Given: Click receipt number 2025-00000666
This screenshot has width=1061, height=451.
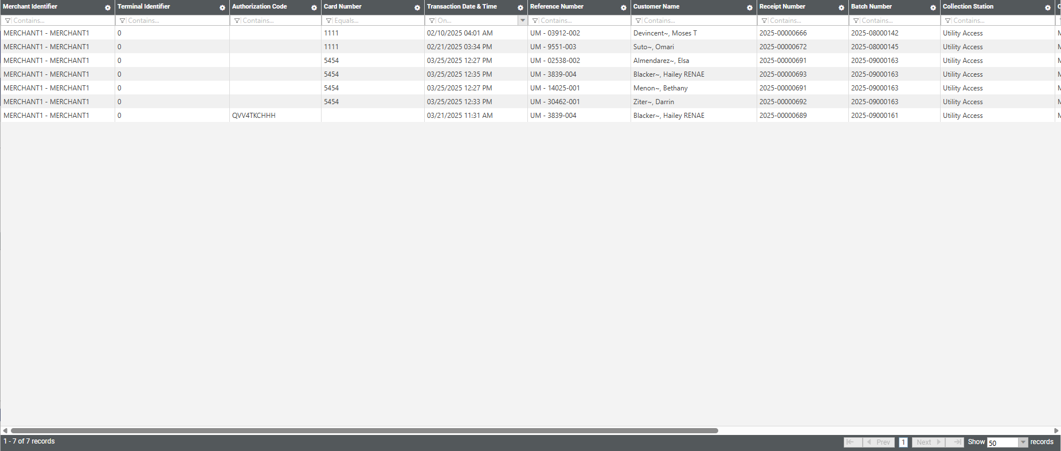Looking at the screenshot, I should coord(783,33).
